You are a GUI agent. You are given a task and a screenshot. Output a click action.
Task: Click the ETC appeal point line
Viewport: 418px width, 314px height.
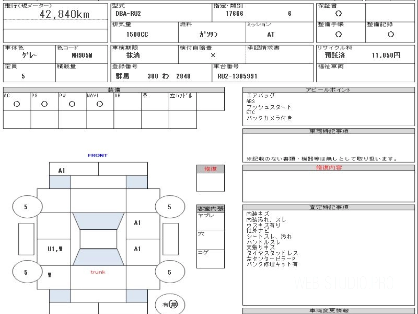(x=250, y=113)
